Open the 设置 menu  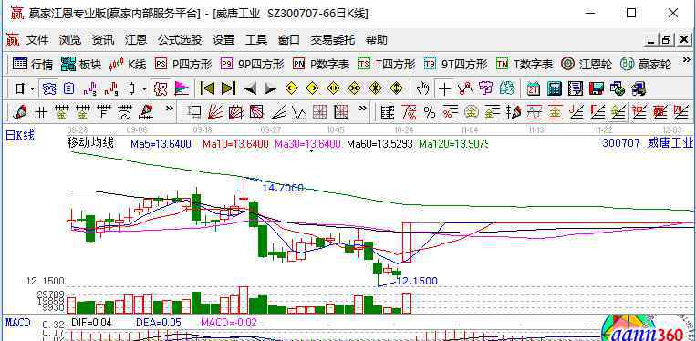[x=223, y=40]
